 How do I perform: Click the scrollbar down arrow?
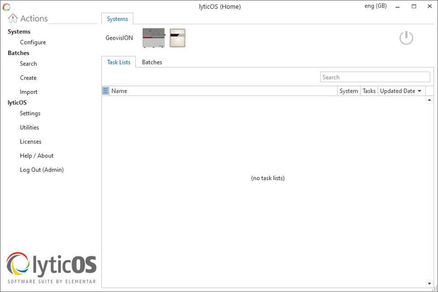pyautogui.click(x=429, y=283)
